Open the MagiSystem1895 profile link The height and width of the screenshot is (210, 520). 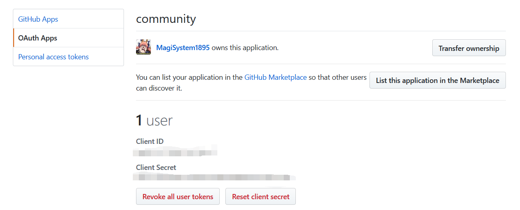coord(183,48)
